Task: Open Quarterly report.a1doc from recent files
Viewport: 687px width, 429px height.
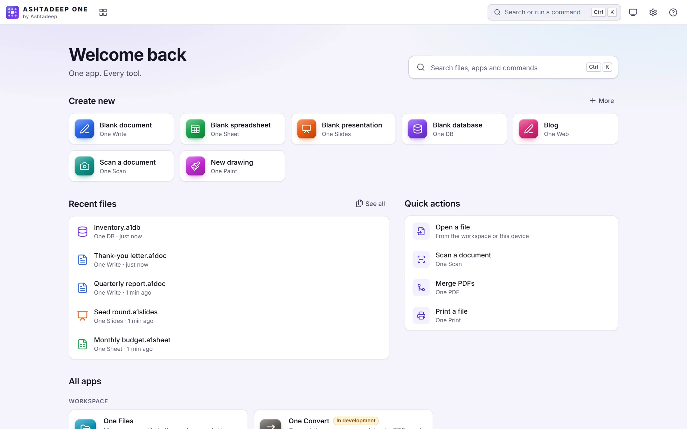Action: click(229, 288)
